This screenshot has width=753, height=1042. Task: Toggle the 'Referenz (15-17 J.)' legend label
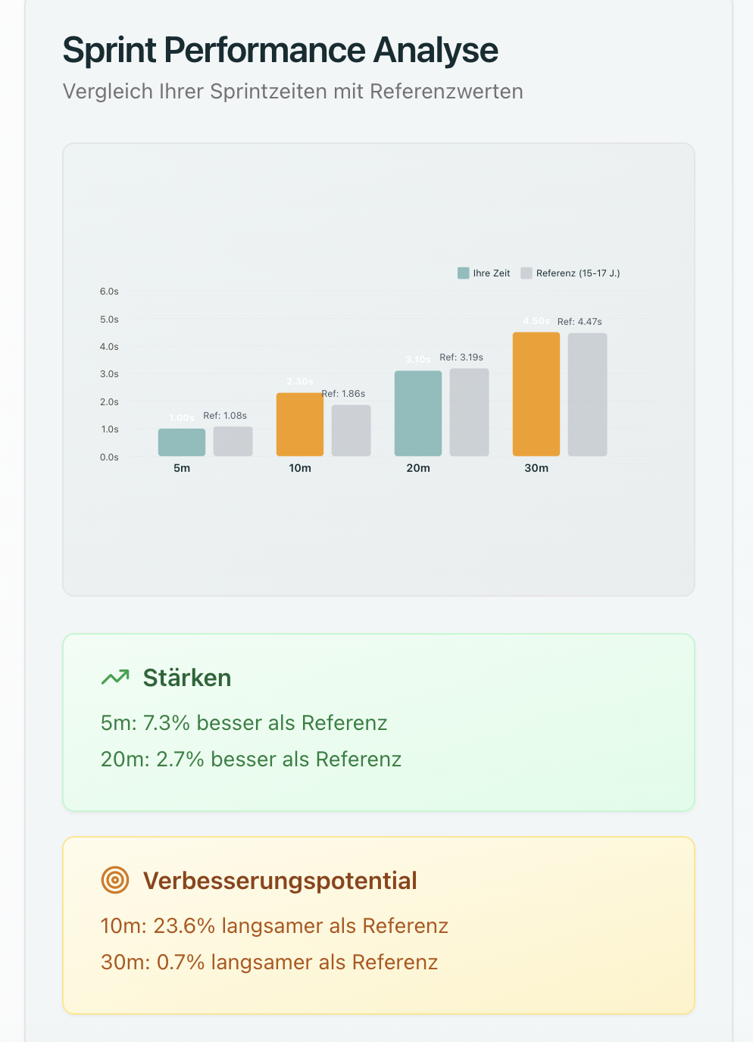(578, 273)
